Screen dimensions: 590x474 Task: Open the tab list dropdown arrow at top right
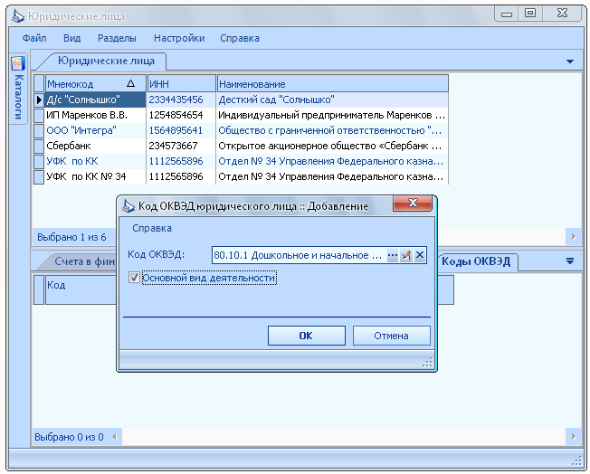click(x=570, y=62)
